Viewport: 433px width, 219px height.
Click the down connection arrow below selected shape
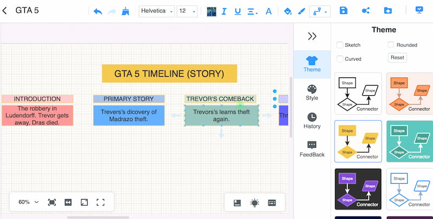pyautogui.click(x=221, y=134)
